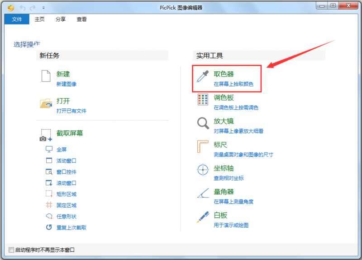Launch the Magnifier (放大镜) icon
The width and height of the screenshot is (362, 260).
pos(203,123)
